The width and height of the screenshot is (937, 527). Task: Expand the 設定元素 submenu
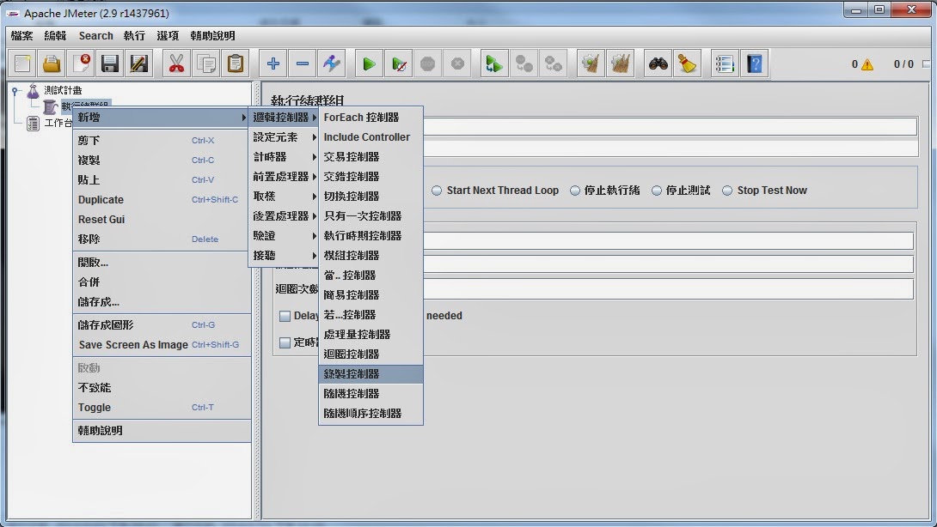pos(284,137)
